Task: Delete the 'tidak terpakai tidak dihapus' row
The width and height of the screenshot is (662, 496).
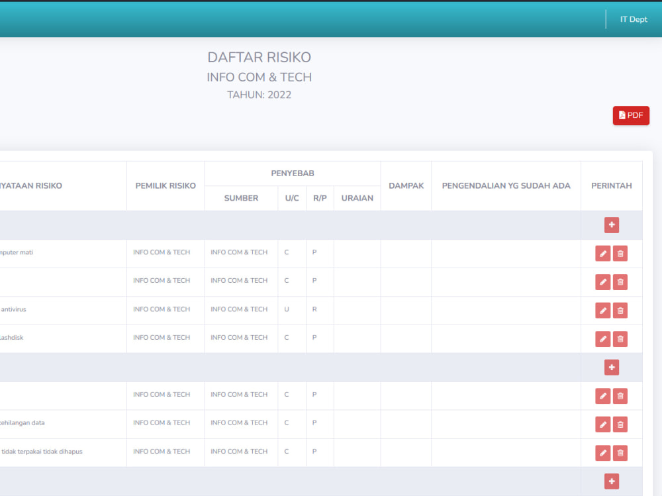Action: [x=620, y=453]
